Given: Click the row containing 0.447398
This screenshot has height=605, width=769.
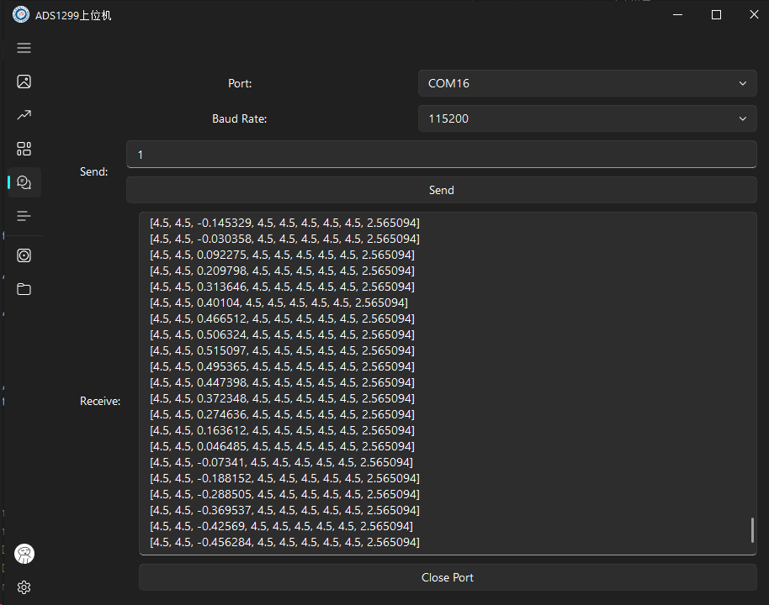Looking at the screenshot, I should click(282, 382).
